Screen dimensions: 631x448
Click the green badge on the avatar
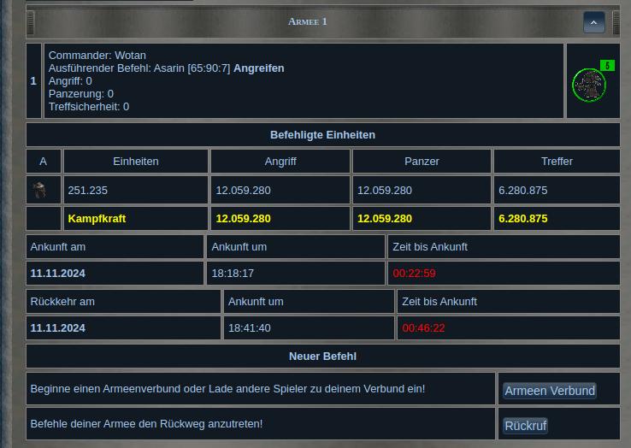[x=607, y=66]
